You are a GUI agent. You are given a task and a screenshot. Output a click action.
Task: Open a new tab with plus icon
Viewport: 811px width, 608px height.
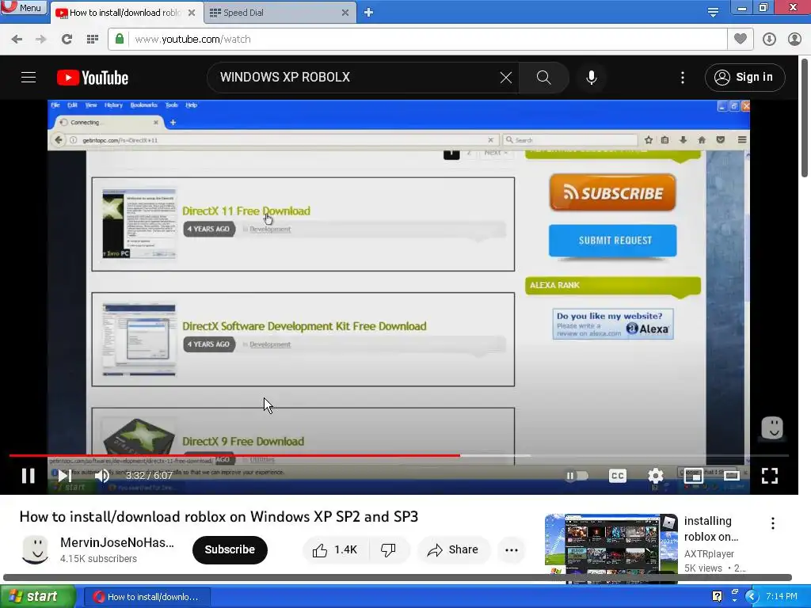[x=368, y=13]
